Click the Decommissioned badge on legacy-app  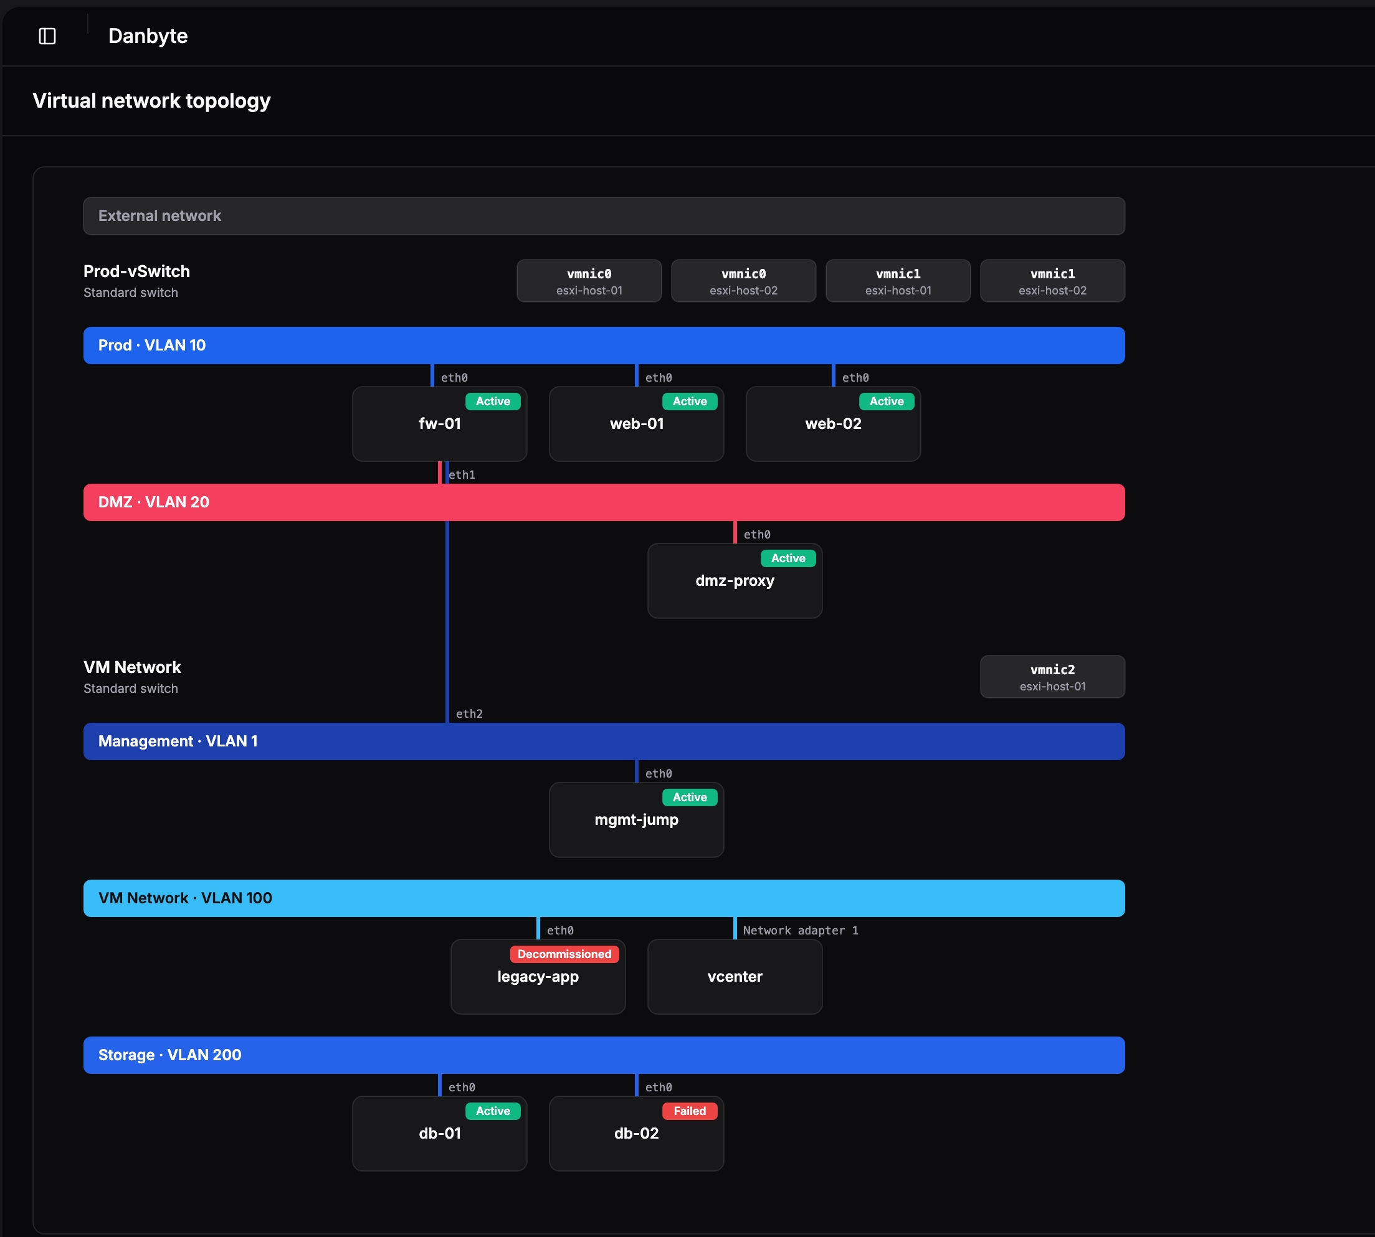point(564,954)
